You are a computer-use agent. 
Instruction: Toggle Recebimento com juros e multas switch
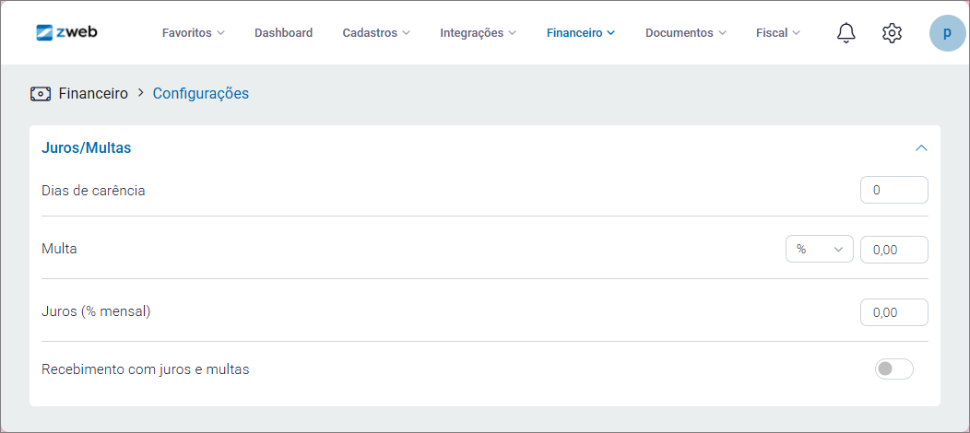893,369
